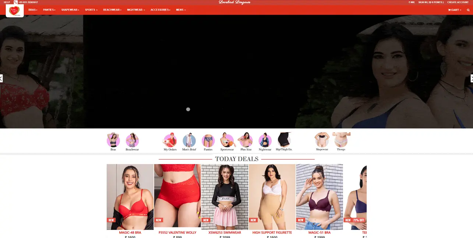Go to next banner slide arrow
Screen dimensions: 473x238
pos(472,78)
